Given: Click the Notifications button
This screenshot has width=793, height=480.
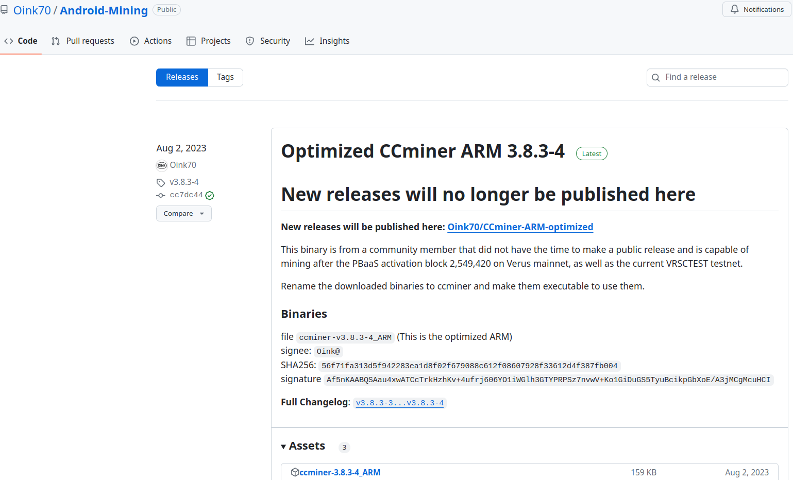Looking at the screenshot, I should click(757, 9).
